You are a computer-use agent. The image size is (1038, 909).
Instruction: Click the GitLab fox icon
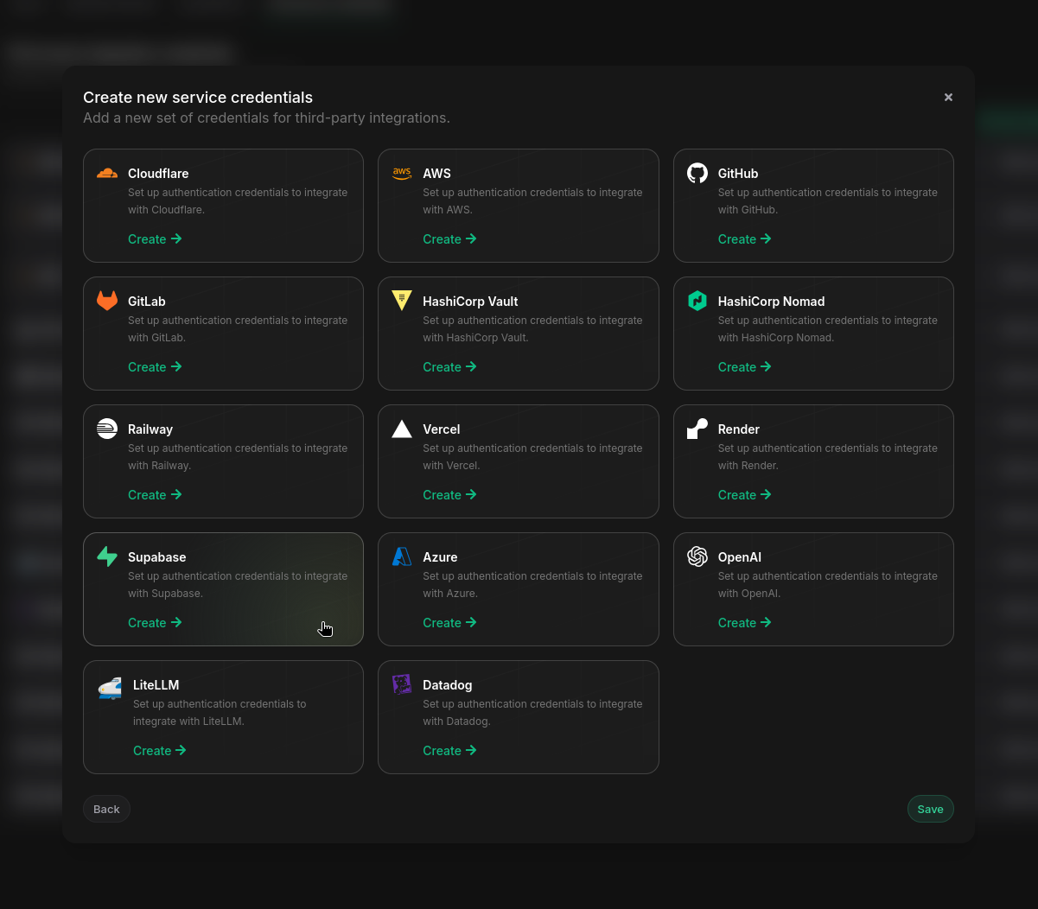pyautogui.click(x=107, y=301)
